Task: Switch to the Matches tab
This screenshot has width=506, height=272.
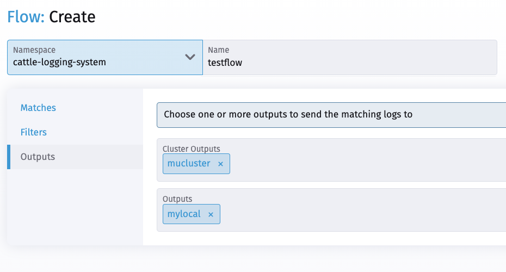Action: (x=38, y=108)
